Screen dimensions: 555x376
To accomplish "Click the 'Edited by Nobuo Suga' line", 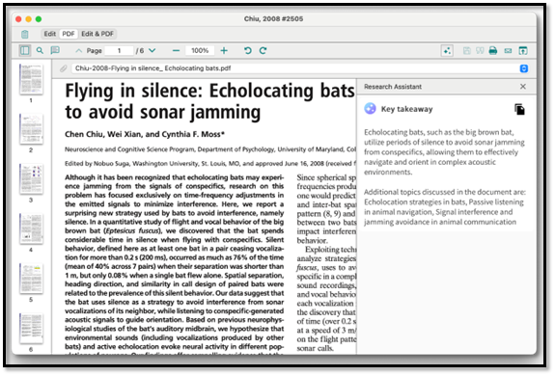I will click(209, 164).
